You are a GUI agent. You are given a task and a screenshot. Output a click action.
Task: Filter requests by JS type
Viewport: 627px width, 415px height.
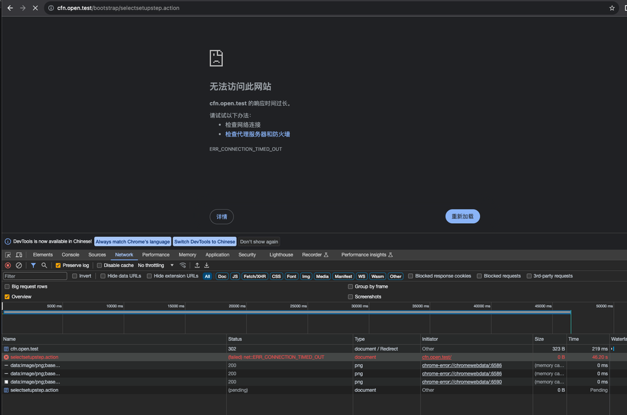click(235, 276)
